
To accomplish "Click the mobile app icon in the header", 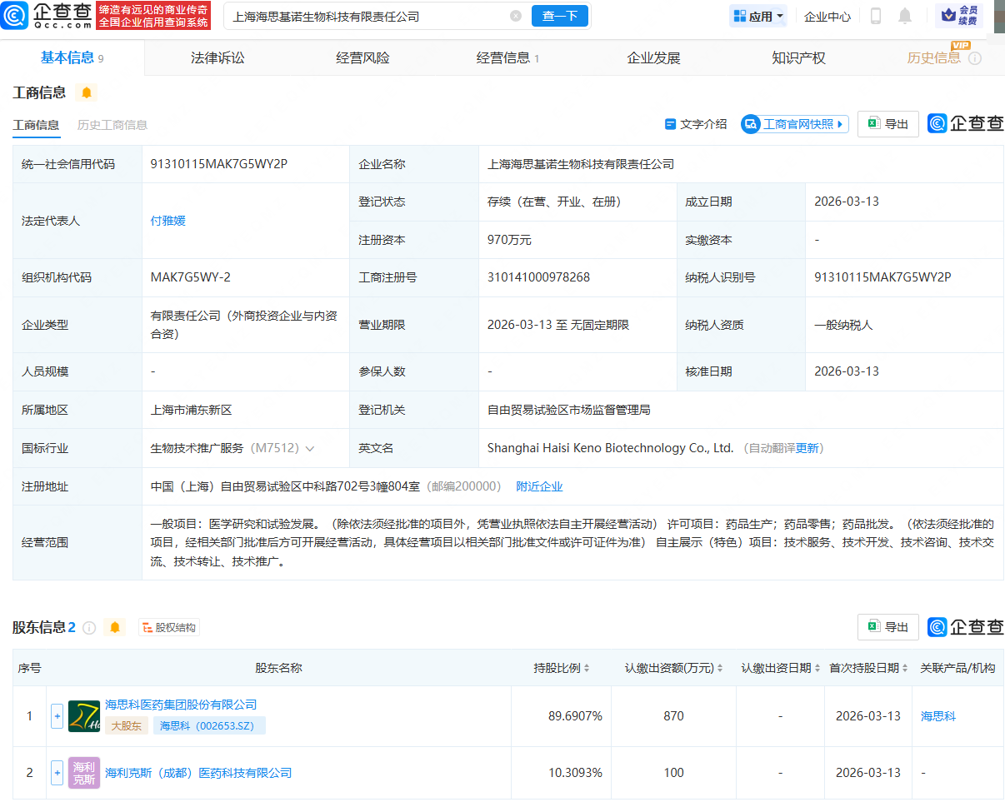I will pyautogui.click(x=877, y=16).
